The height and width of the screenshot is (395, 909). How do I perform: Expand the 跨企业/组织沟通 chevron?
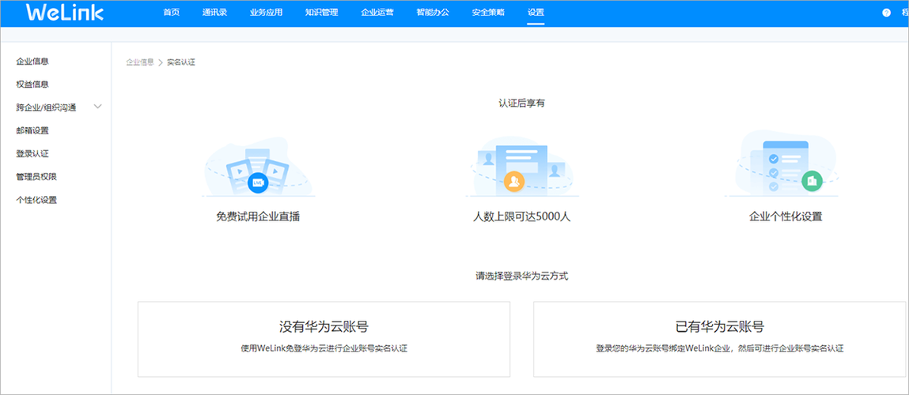tap(97, 107)
